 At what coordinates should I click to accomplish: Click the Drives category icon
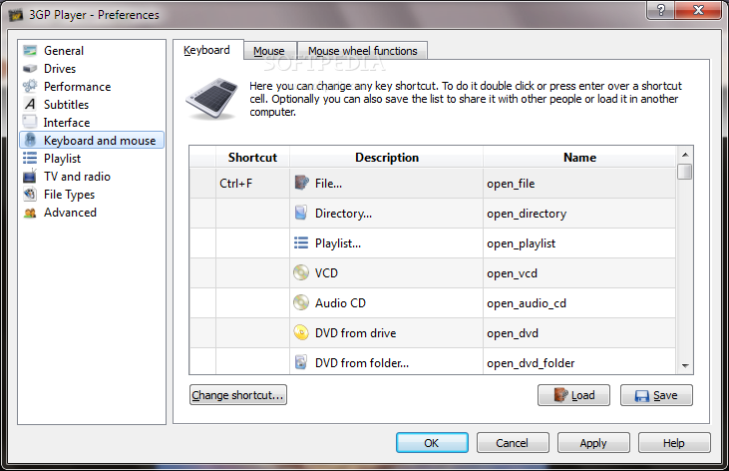click(x=30, y=69)
